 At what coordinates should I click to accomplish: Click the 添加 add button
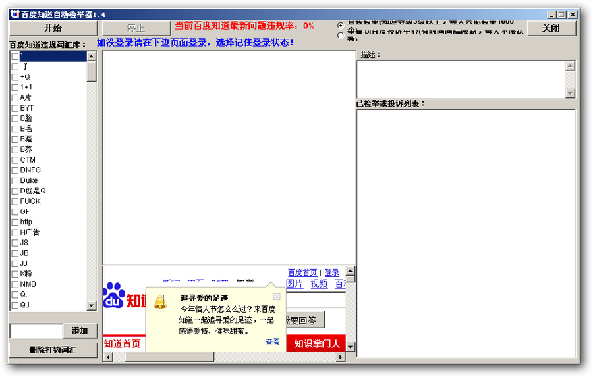[80, 330]
